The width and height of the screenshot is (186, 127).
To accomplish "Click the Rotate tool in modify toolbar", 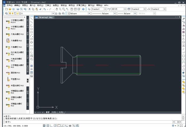I will tap(184, 39).
